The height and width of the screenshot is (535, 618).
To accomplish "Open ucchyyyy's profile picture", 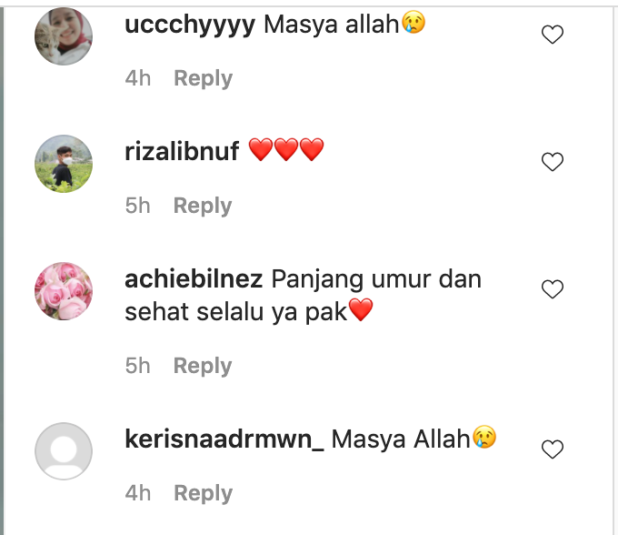I will click(64, 36).
